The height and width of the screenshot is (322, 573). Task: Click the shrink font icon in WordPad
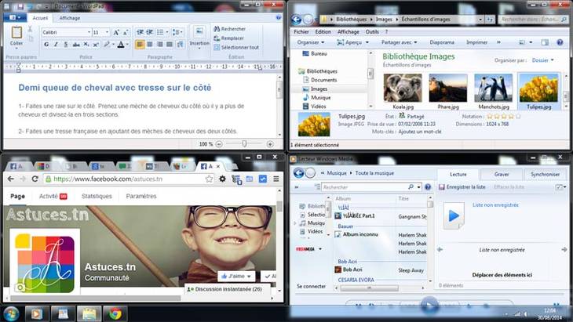click(x=126, y=32)
